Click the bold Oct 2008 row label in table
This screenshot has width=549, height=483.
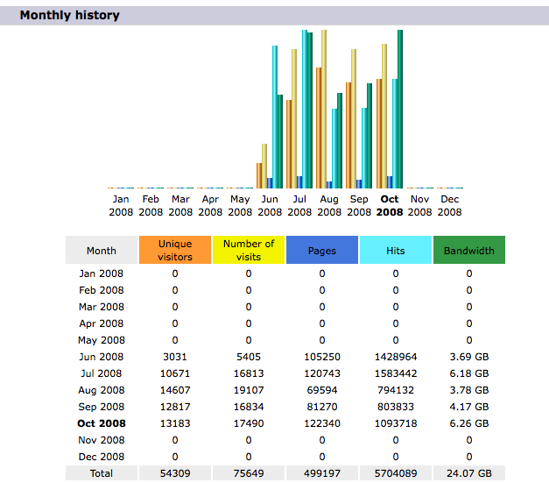pyautogui.click(x=102, y=423)
